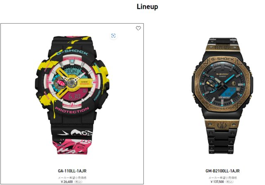Open the gold-bezel GM-B2100LL-1AJR watch image
265x185 pixels.
point(222,96)
